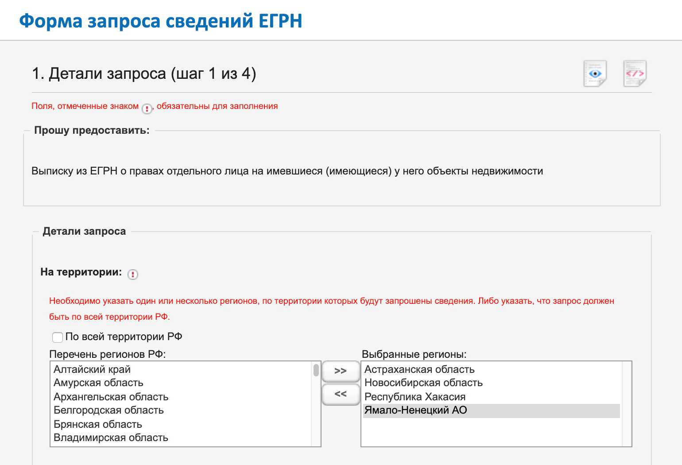Click required-field mark next to На территории
Viewport: 682px width, 465px height.
click(133, 275)
